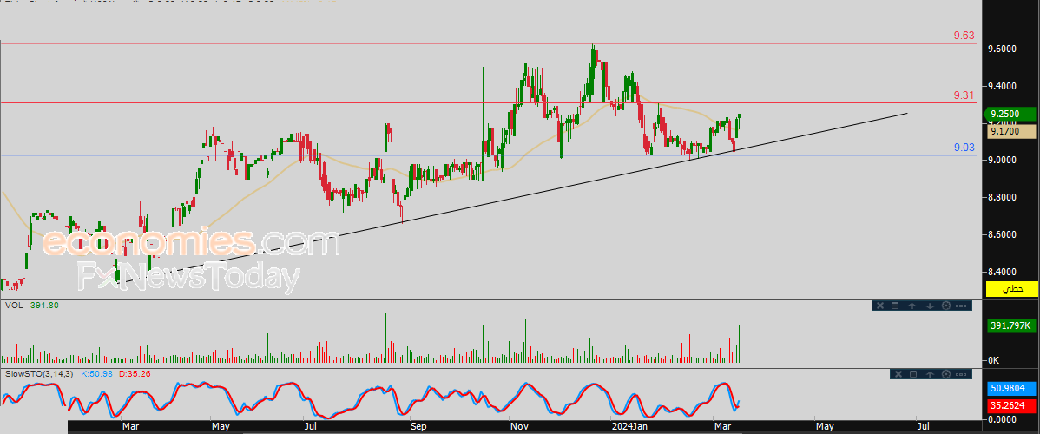Move the VOL panel down
The width and height of the screenshot is (1040, 434).
[930, 306]
